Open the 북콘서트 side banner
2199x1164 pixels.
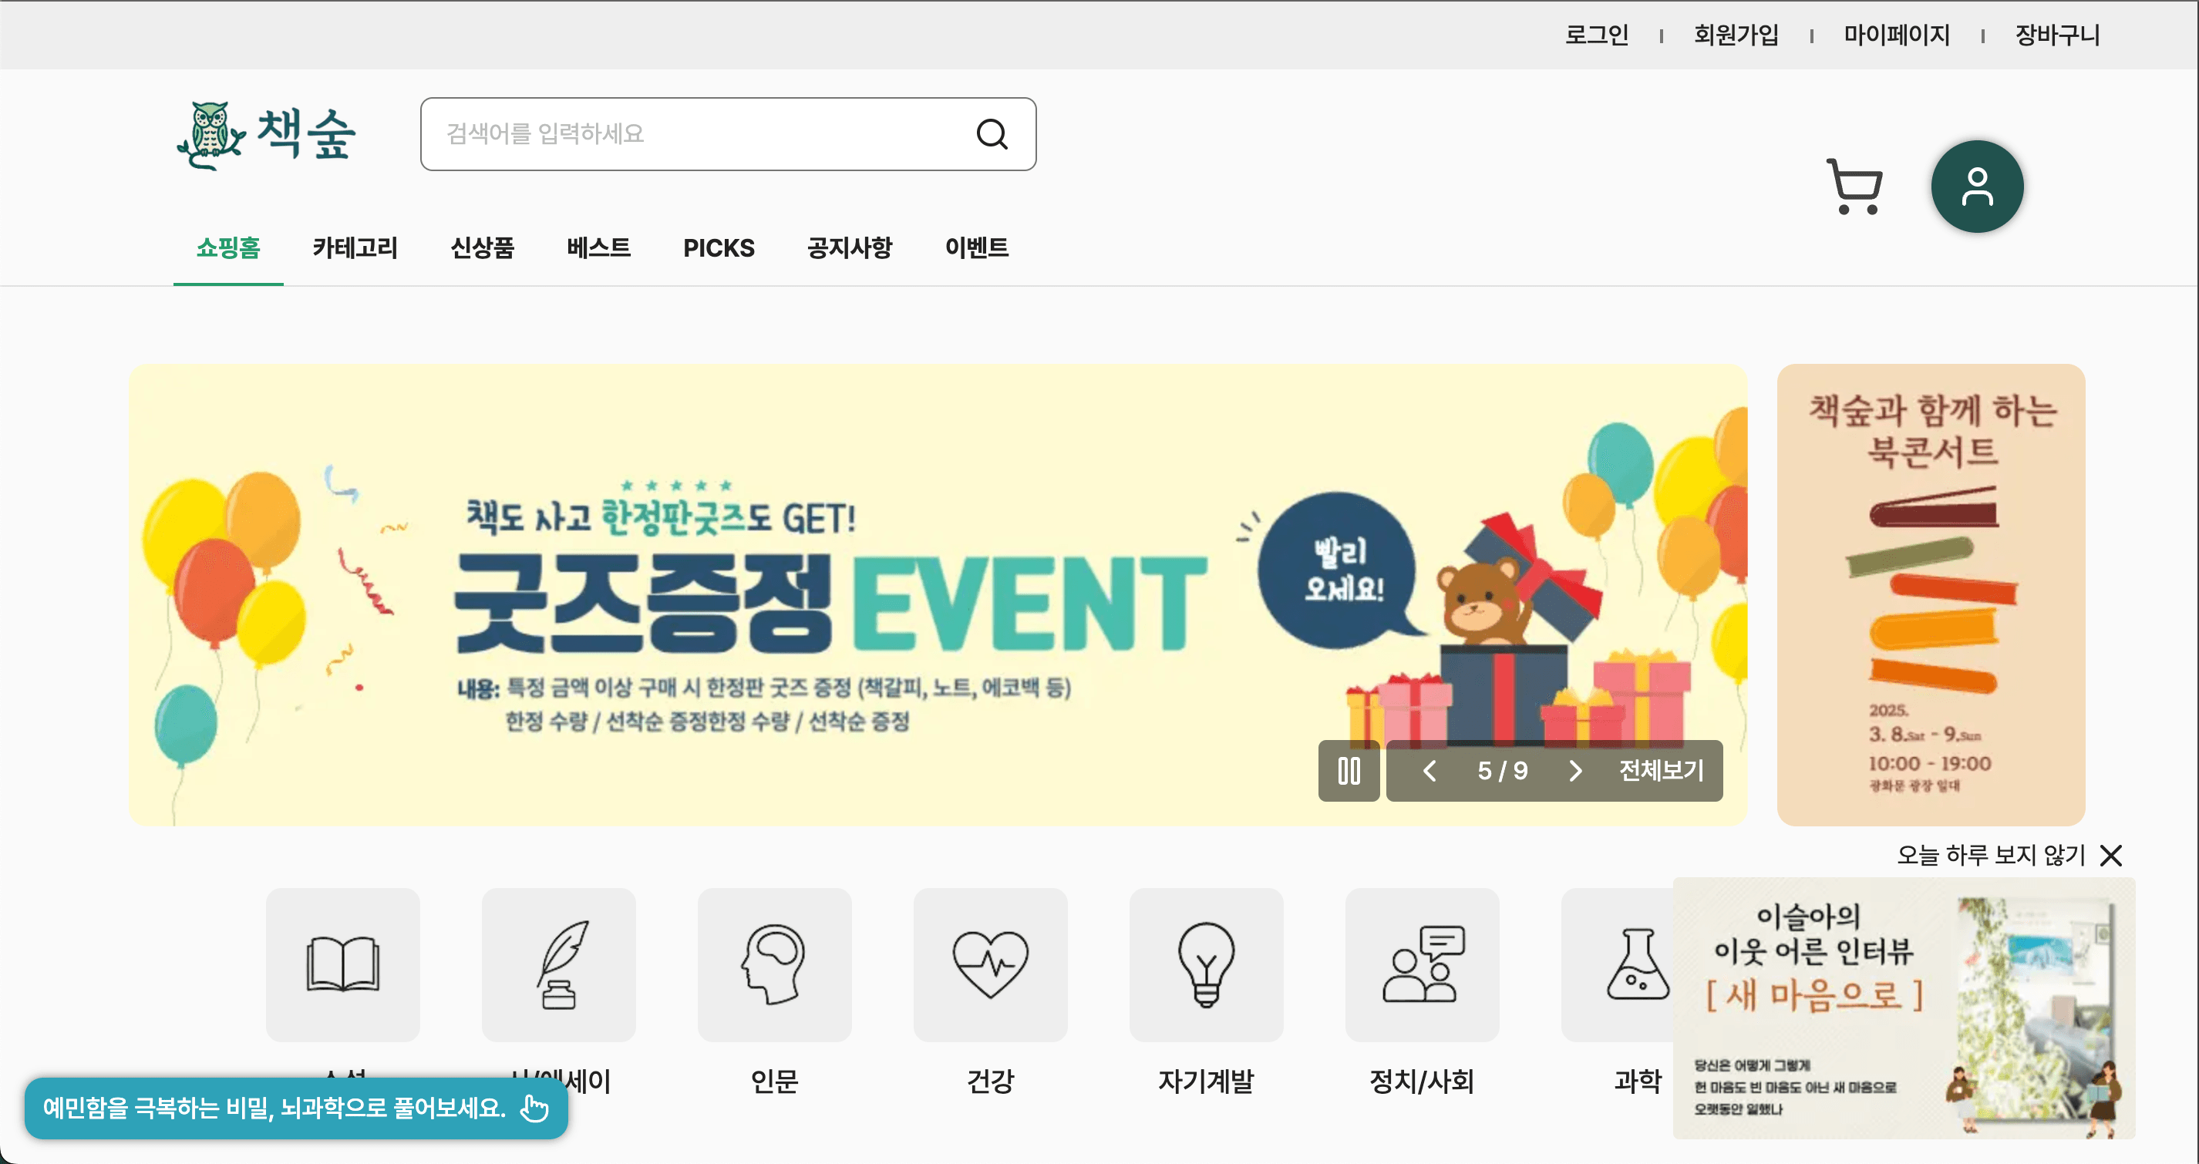(1931, 595)
